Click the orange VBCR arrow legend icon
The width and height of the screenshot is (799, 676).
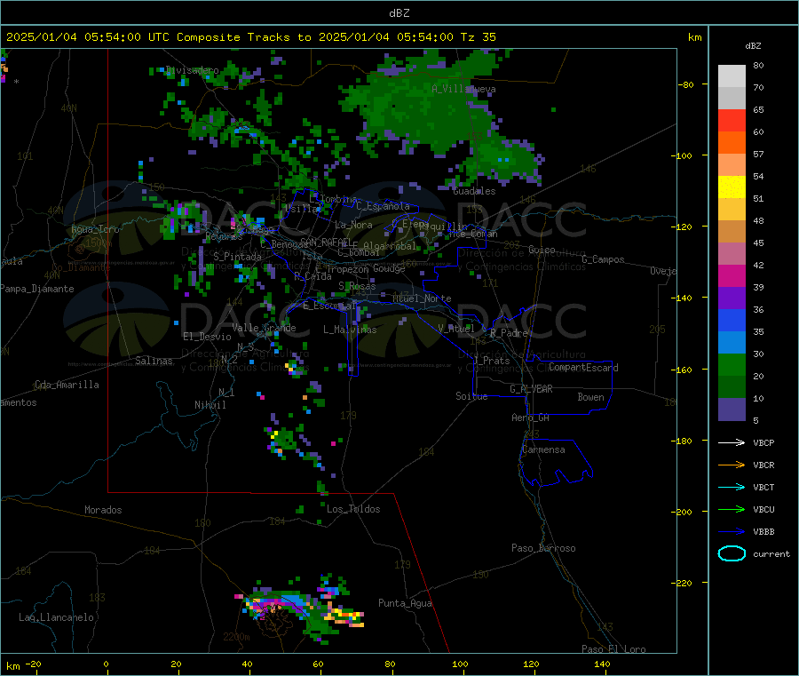pyautogui.click(x=732, y=465)
